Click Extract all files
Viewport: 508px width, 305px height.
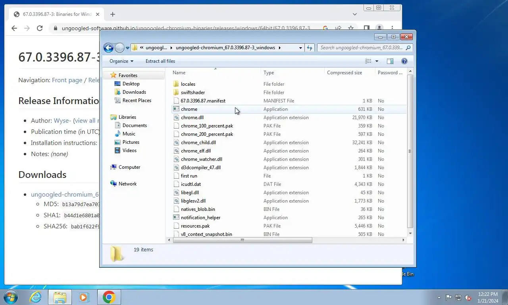coord(160,61)
